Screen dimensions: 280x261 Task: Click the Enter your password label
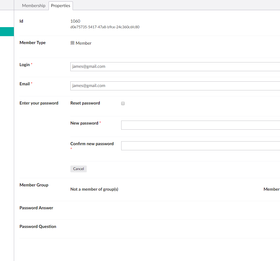tap(39, 103)
